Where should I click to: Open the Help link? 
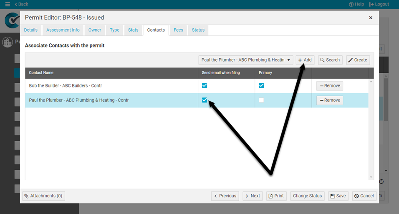point(356,4)
